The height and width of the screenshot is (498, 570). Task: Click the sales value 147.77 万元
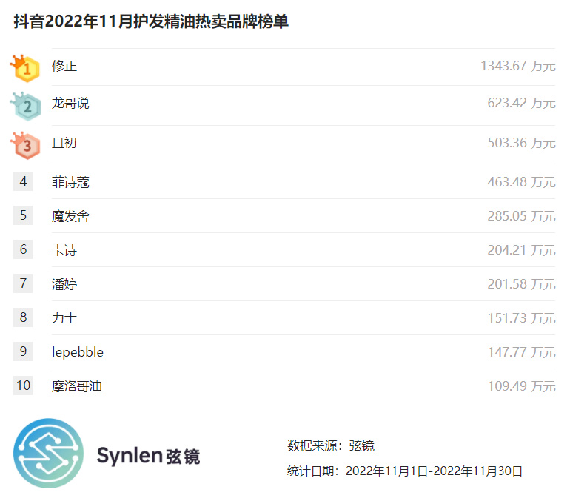pyautogui.click(x=522, y=352)
